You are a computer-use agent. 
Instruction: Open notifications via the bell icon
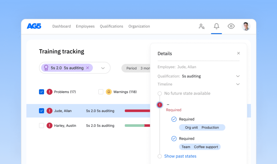point(216,26)
